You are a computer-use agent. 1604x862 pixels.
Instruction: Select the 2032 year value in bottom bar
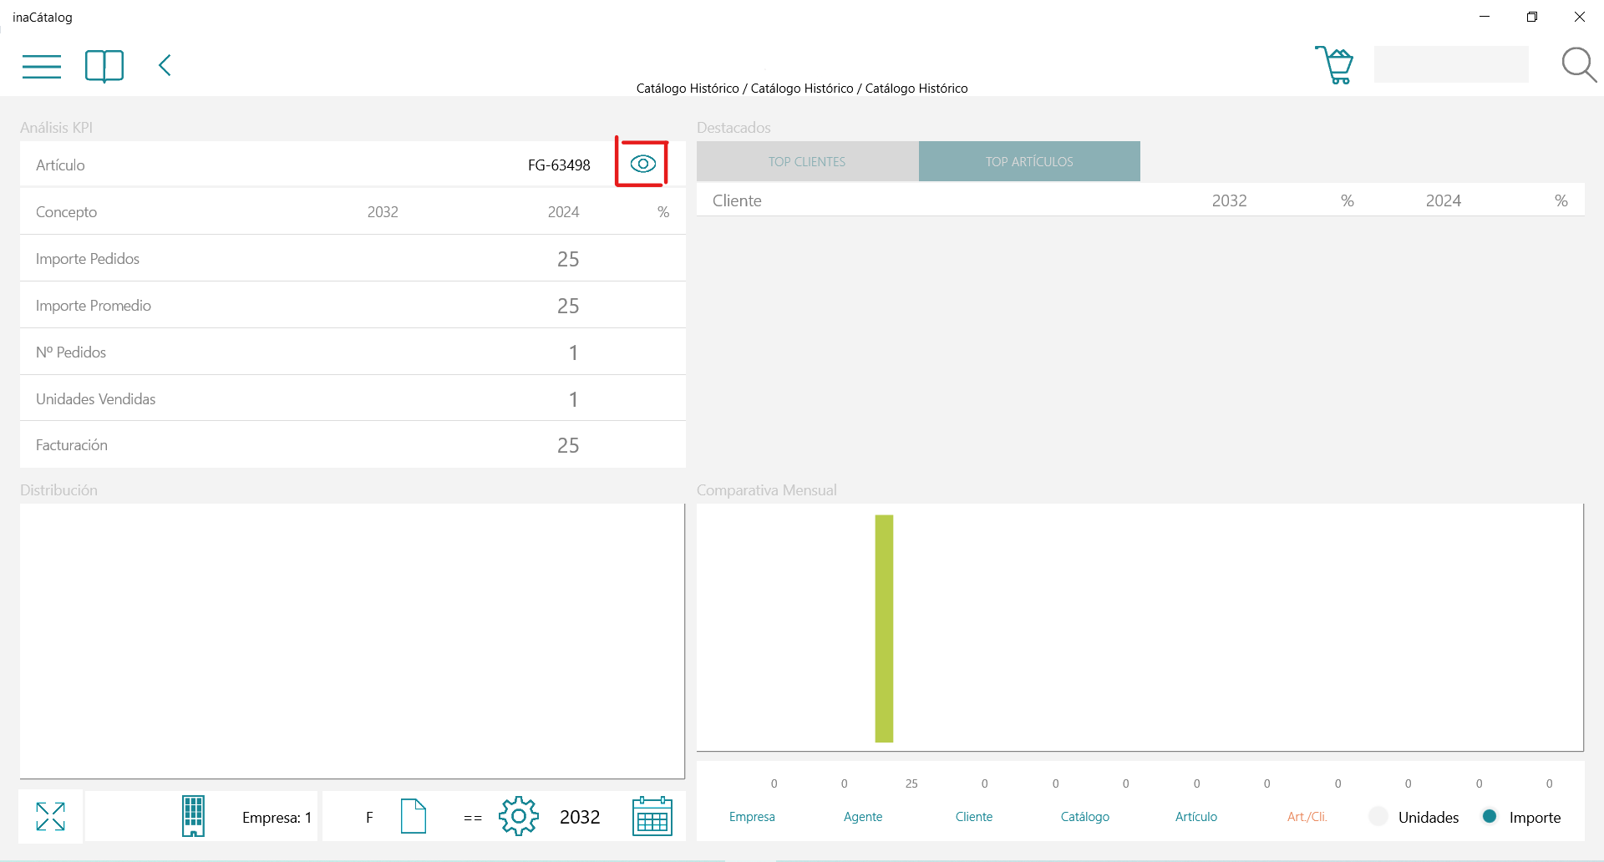coord(580,817)
